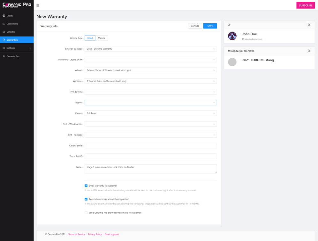318x241 pixels.
Task: Click the Warranties document icon
Action: pos(4,40)
